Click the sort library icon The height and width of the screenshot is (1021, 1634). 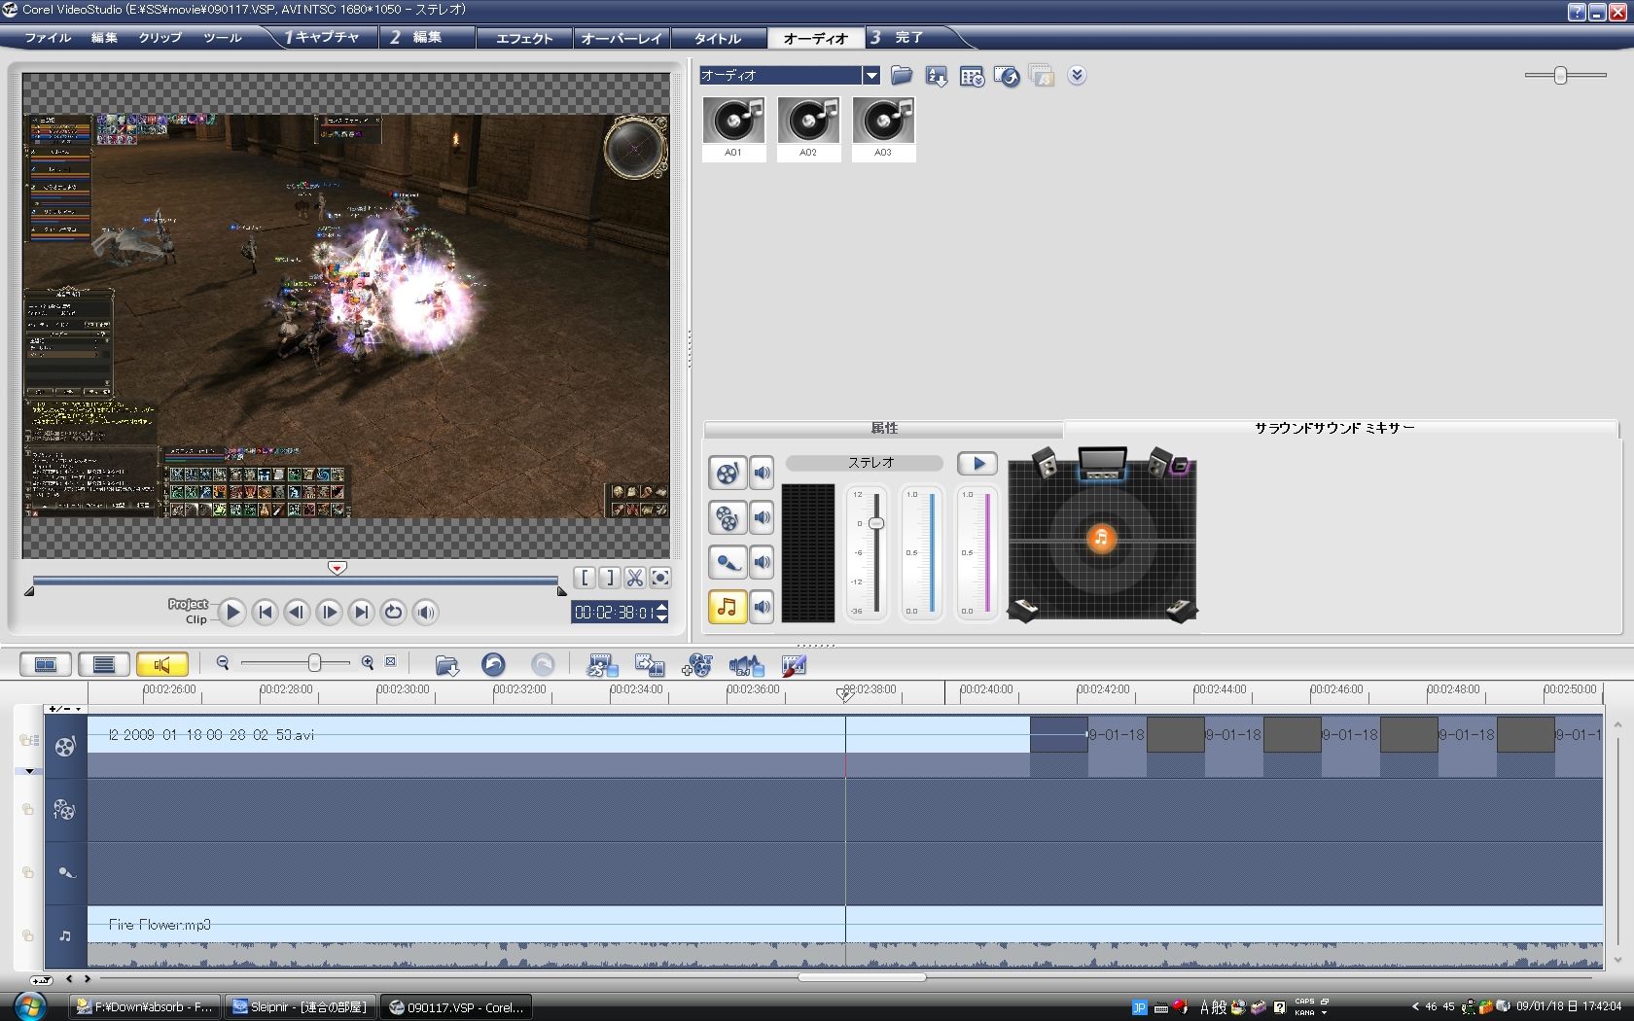click(937, 76)
